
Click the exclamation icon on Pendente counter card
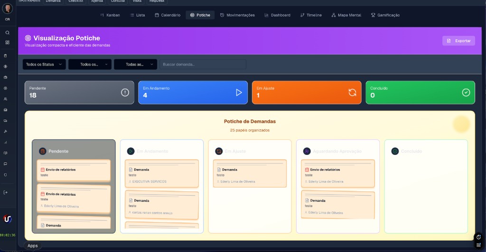click(x=125, y=92)
